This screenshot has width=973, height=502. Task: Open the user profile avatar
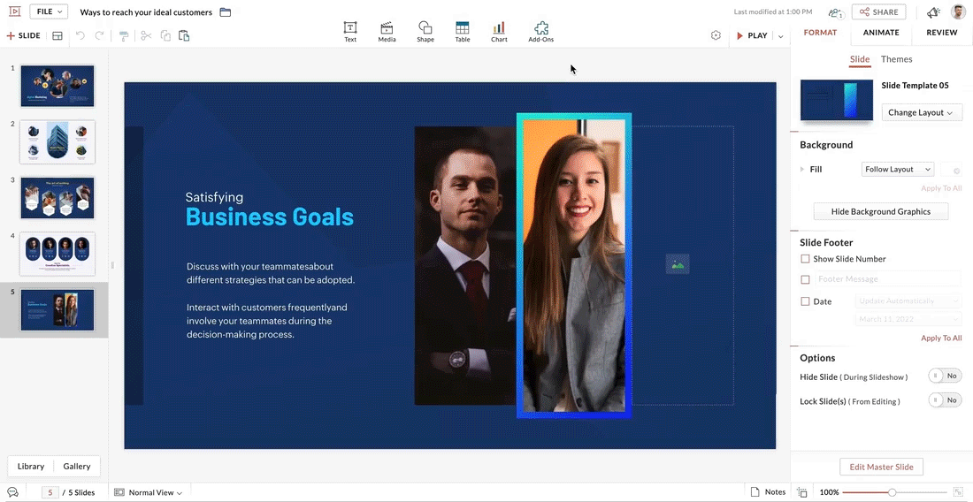(958, 12)
